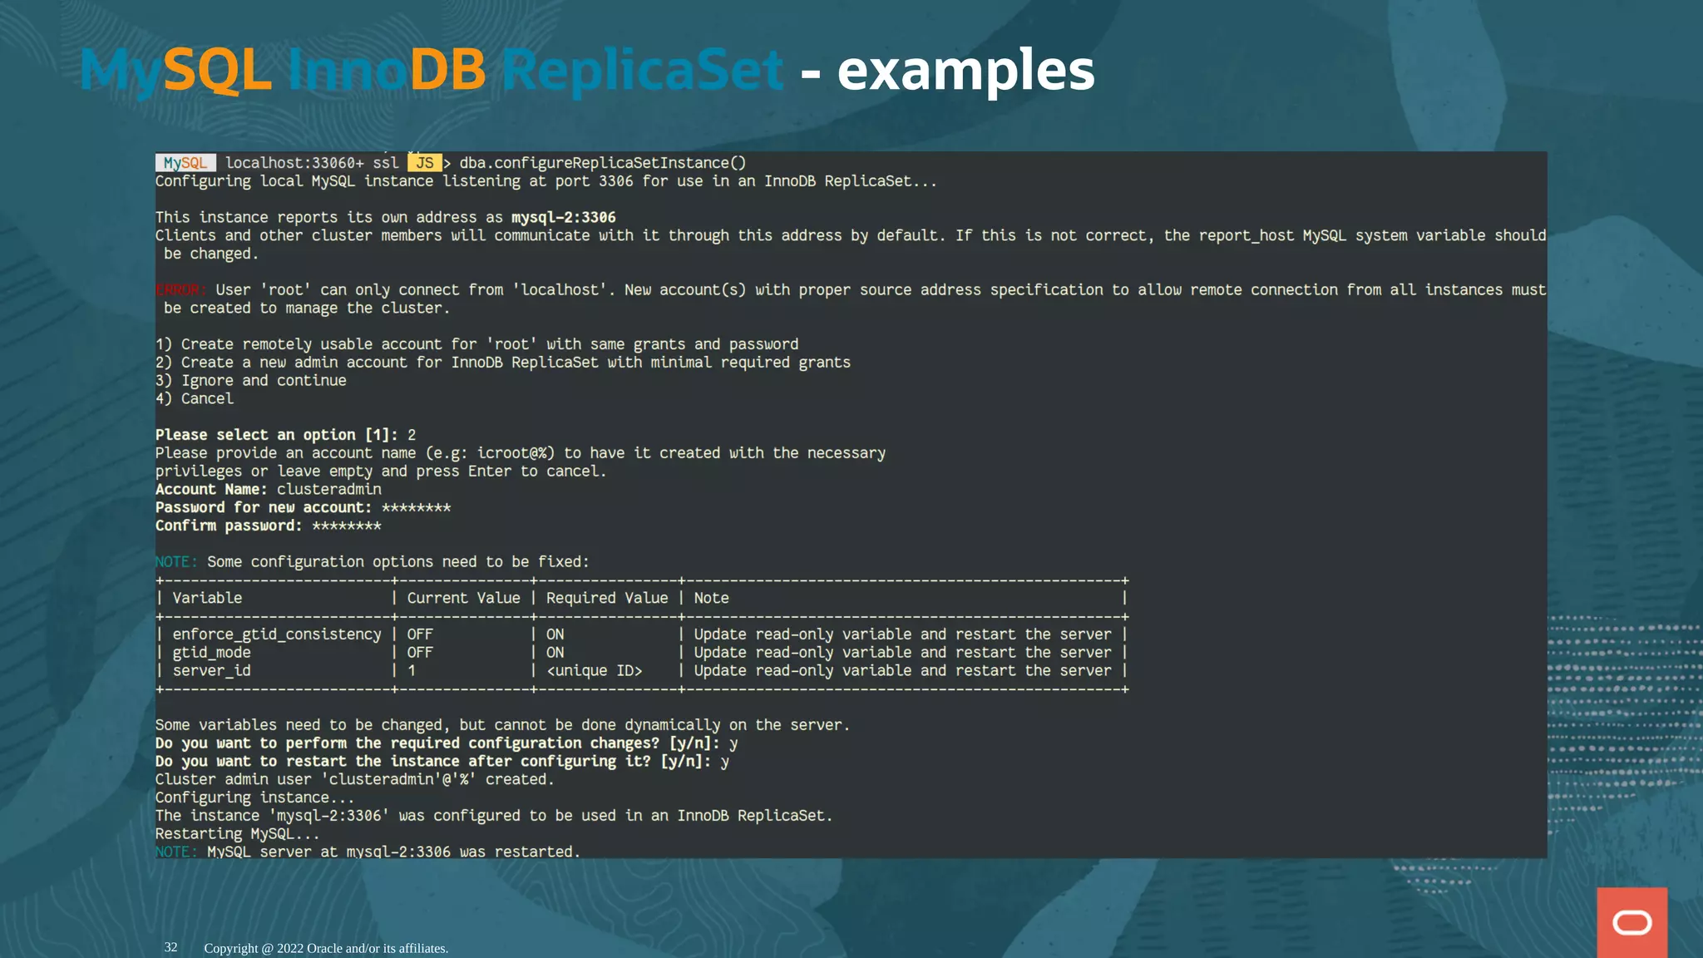Click the slide number 32

tap(170, 947)
